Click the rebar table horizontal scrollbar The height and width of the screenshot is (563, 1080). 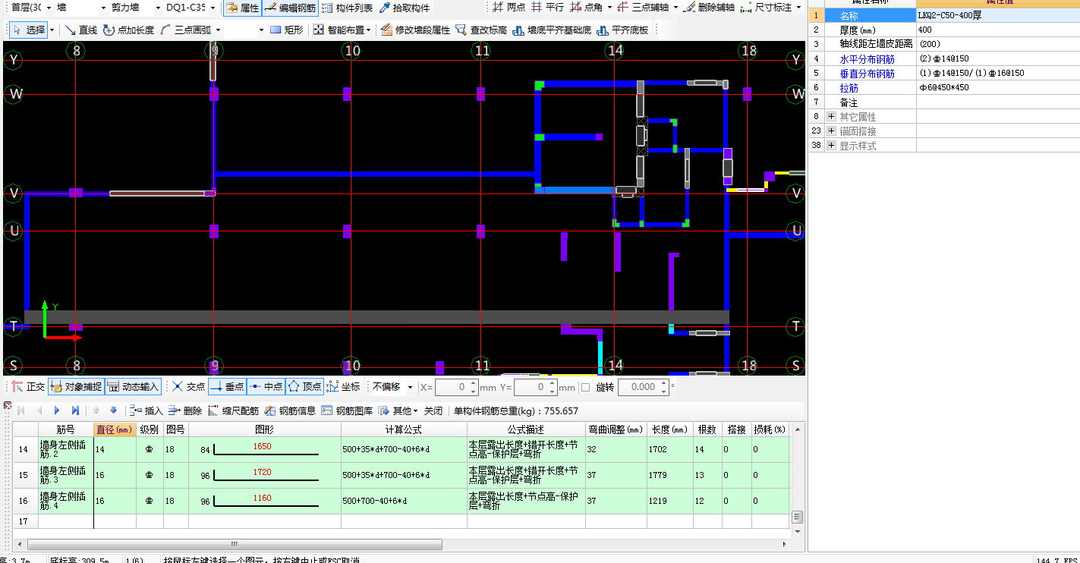point(234,544)
